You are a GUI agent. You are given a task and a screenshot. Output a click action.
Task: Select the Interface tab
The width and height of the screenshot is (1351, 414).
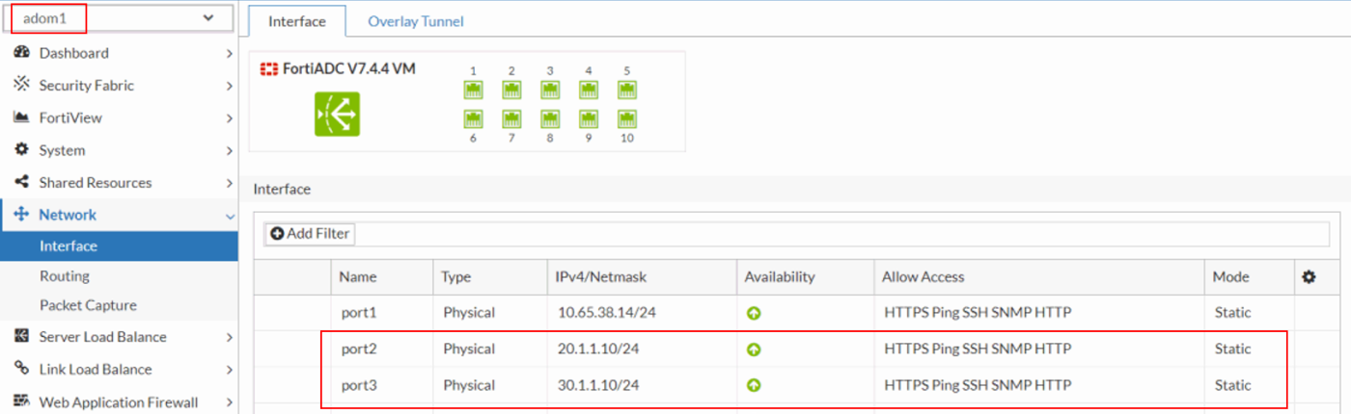[296, 20]
